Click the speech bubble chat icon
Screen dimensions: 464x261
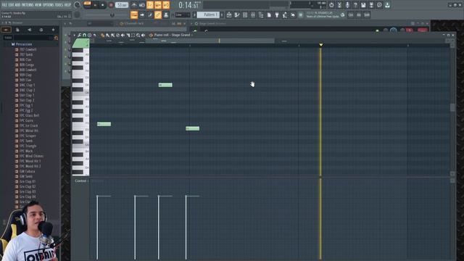point(379,5)
